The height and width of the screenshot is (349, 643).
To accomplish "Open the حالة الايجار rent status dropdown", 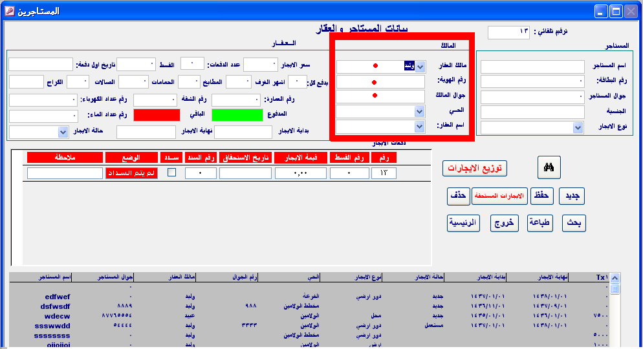I will (x=63, y=132).
